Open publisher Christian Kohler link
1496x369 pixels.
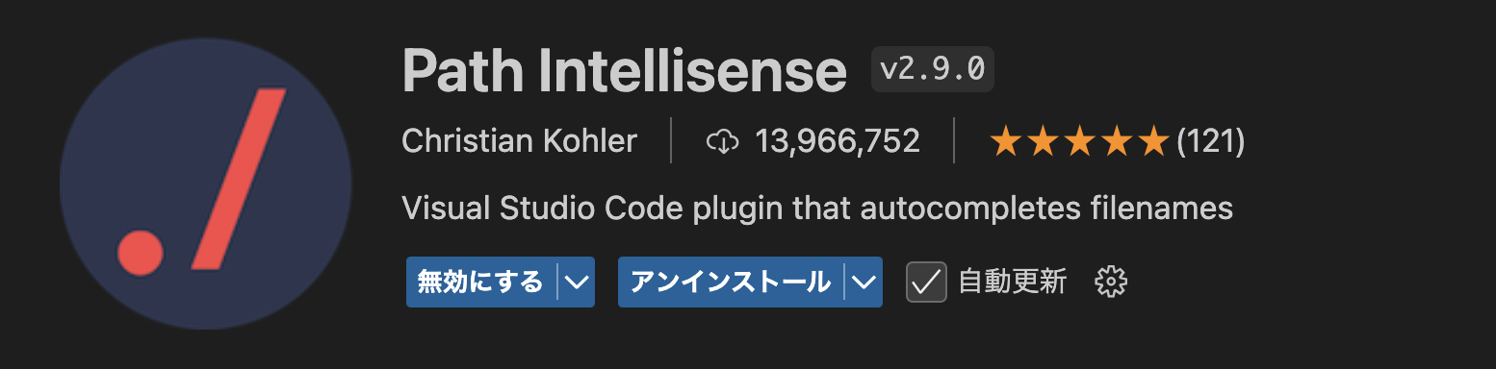click(519, 141)
